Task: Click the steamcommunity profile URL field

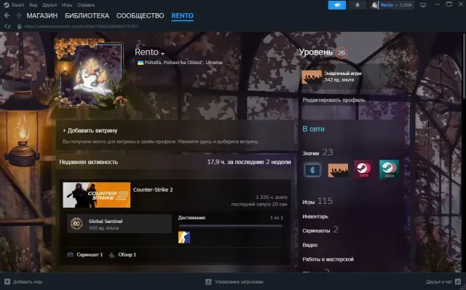Action: click(82, 26)
